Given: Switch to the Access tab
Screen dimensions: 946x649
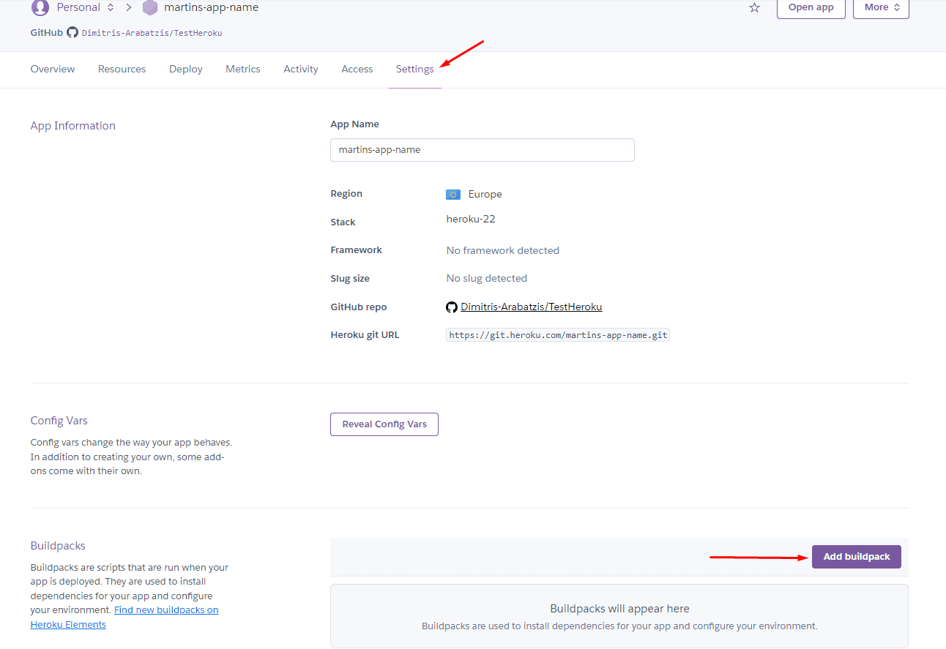Looking at the screenshot, I should coord(357,69).
